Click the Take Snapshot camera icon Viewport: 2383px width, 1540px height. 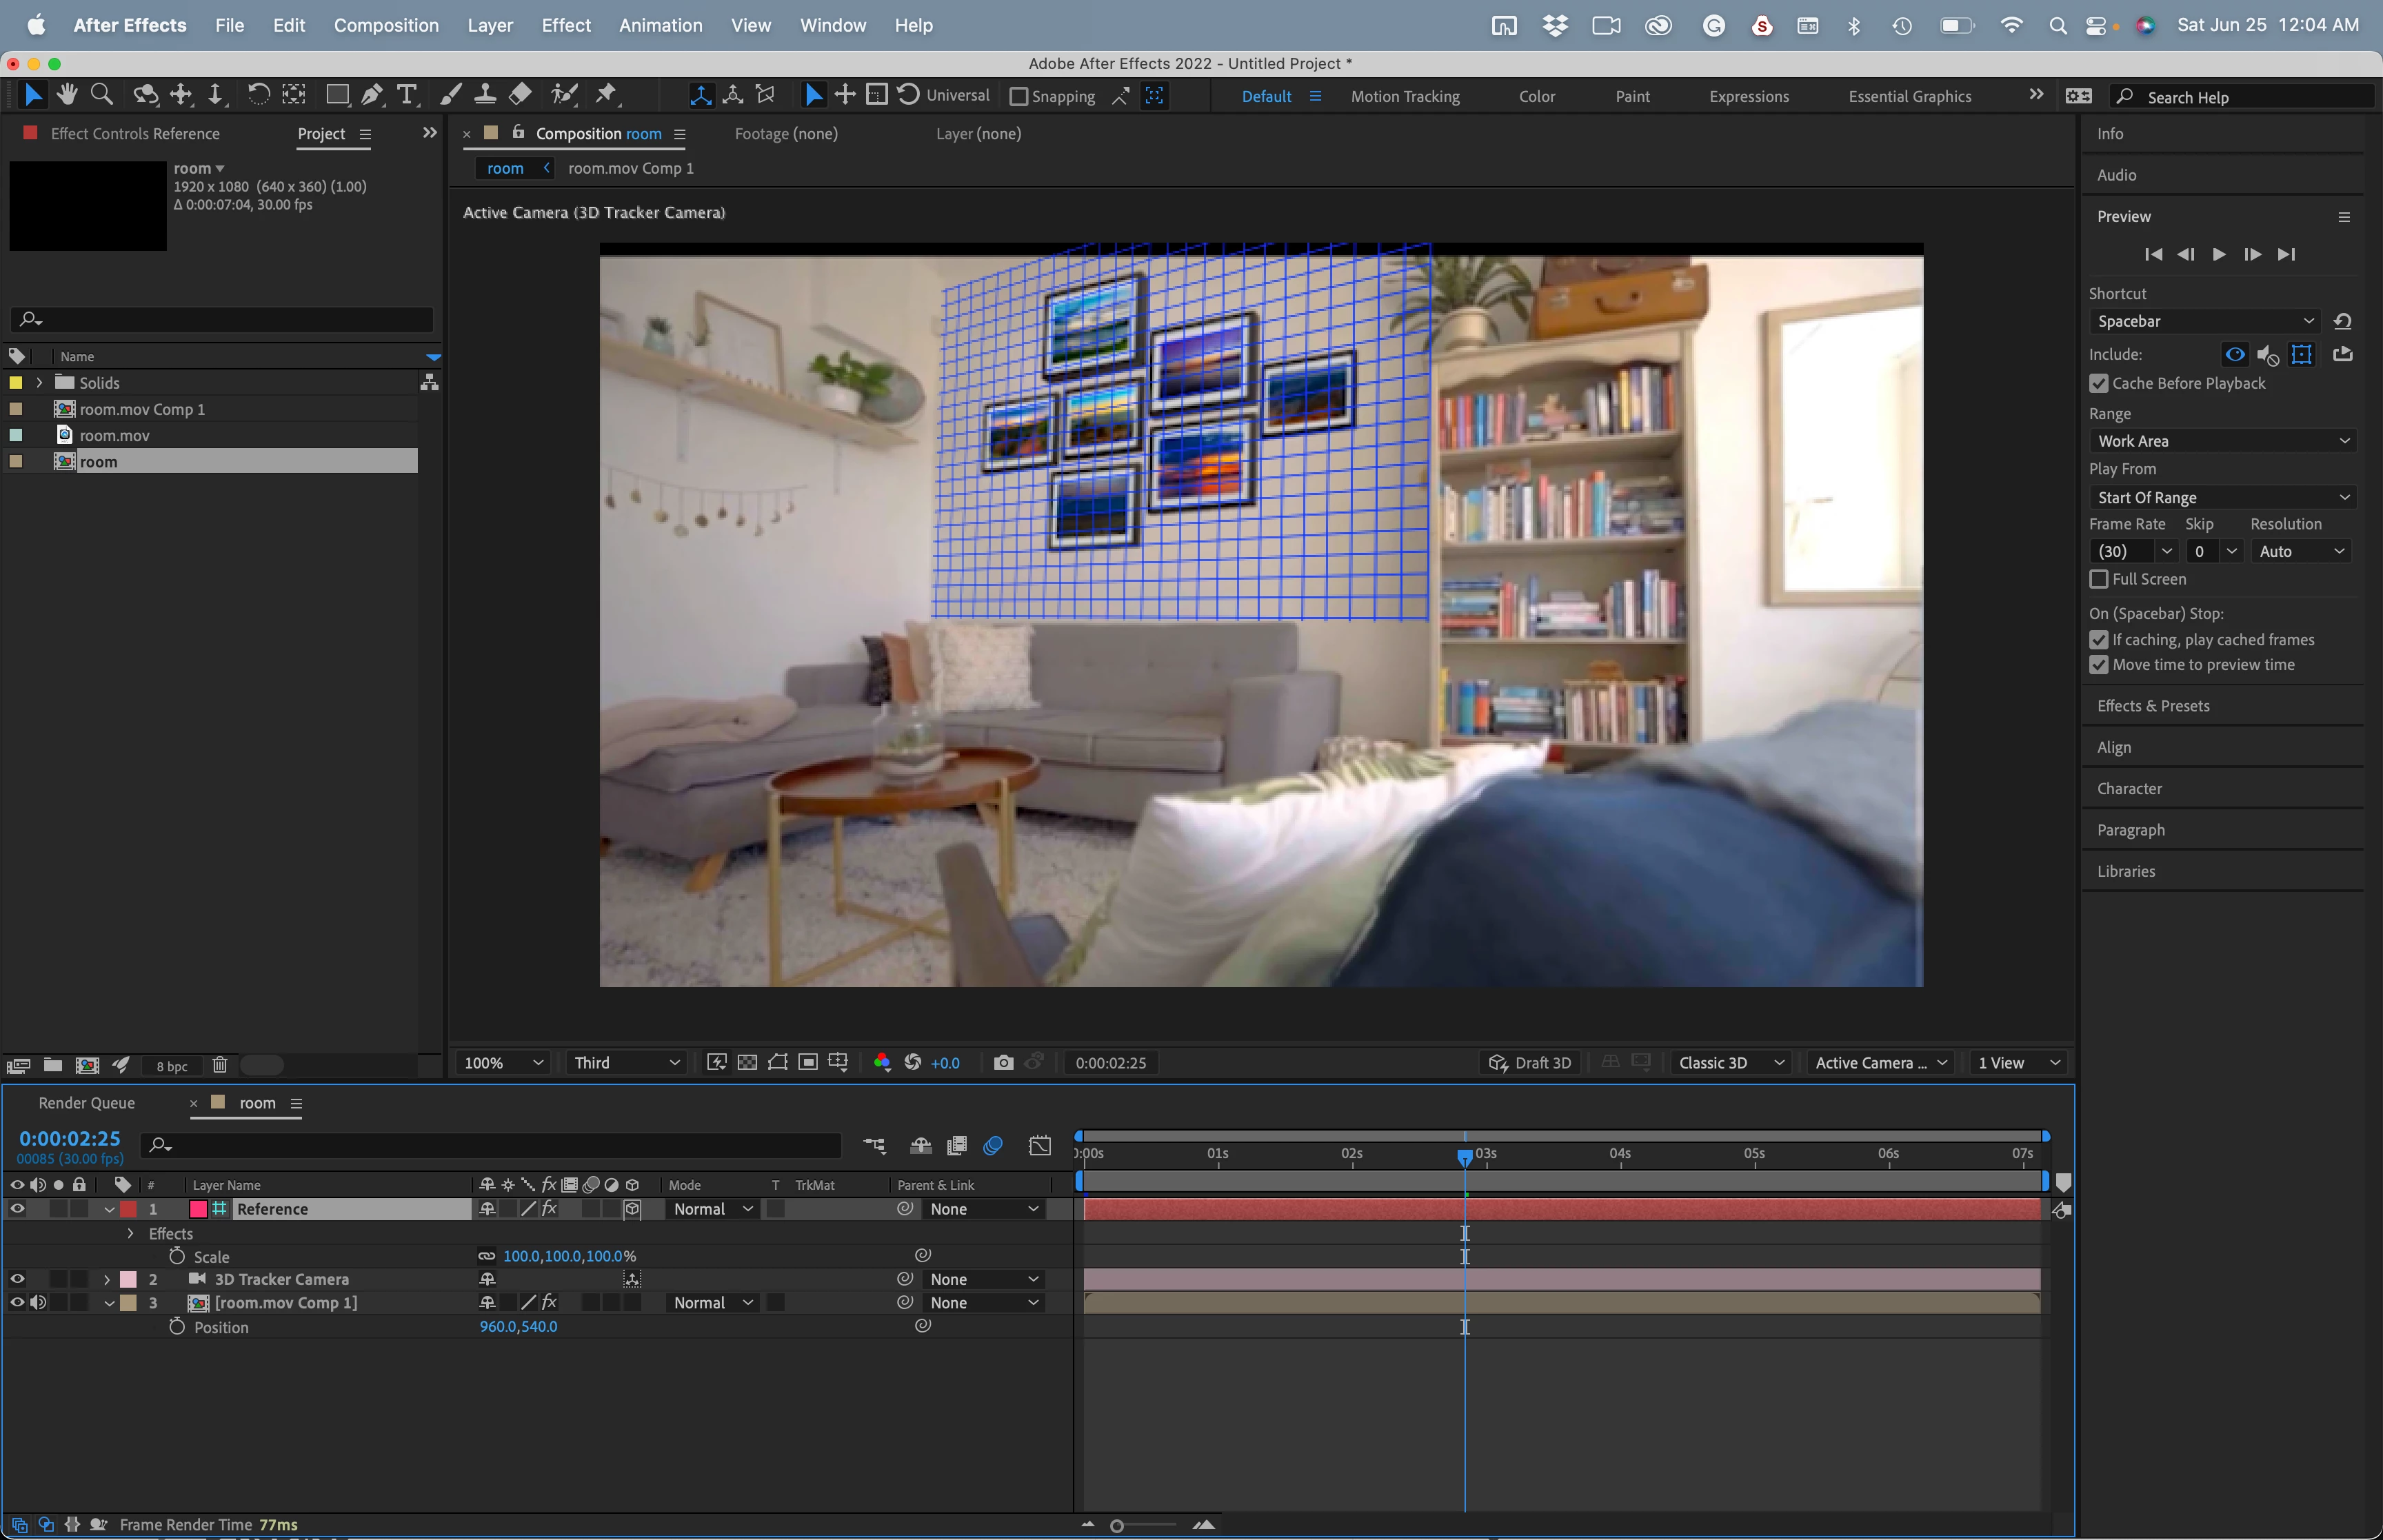click(x=1003, y=1063)
